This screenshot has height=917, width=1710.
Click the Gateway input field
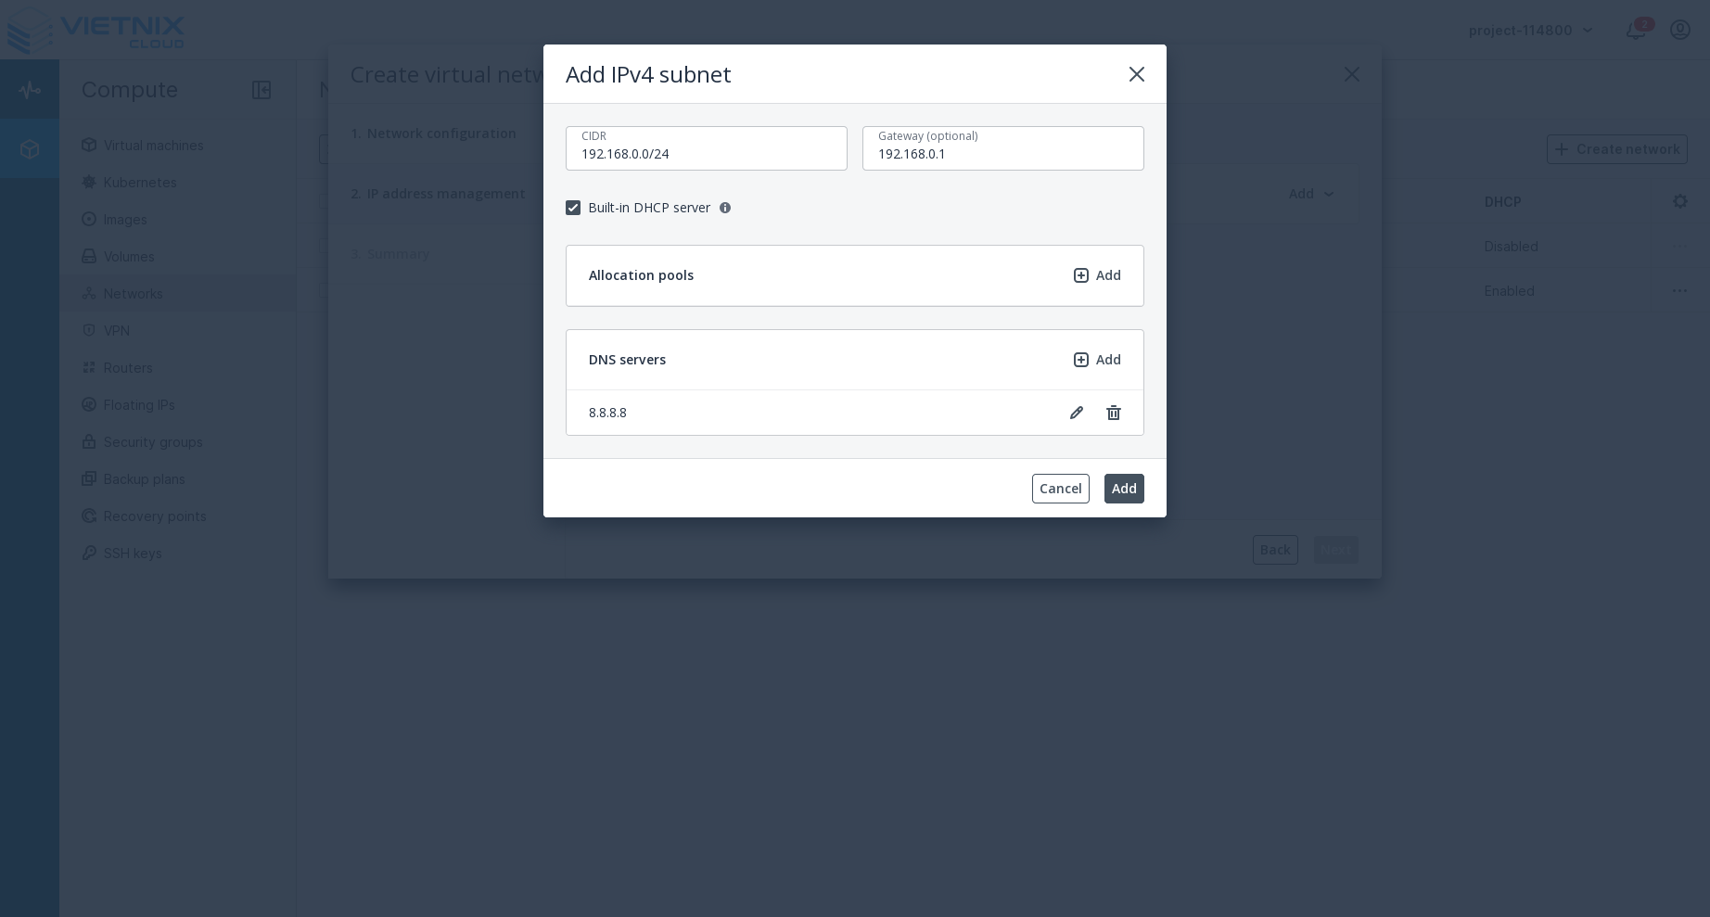click(x=1003, y=154)
